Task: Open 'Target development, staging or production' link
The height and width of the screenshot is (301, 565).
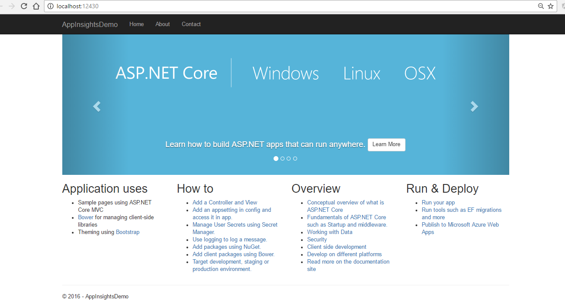Action: point(231,265)
